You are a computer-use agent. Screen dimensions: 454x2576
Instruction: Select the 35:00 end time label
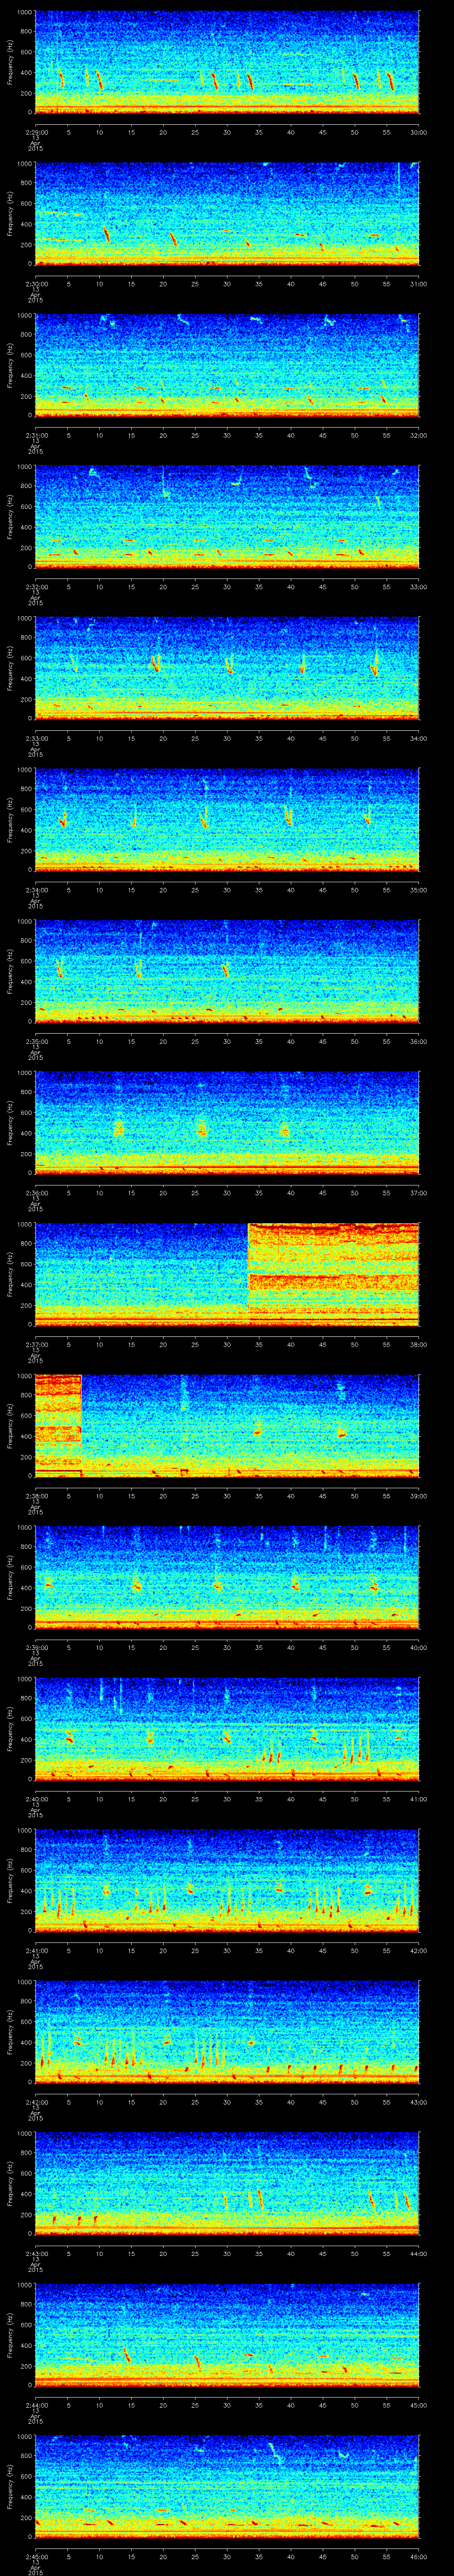418,891
